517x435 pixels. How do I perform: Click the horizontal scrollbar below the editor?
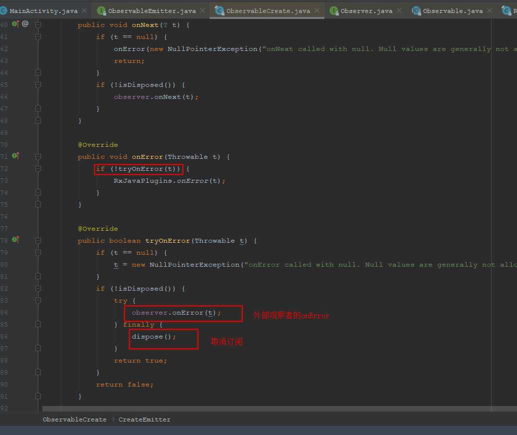[279, 409]
